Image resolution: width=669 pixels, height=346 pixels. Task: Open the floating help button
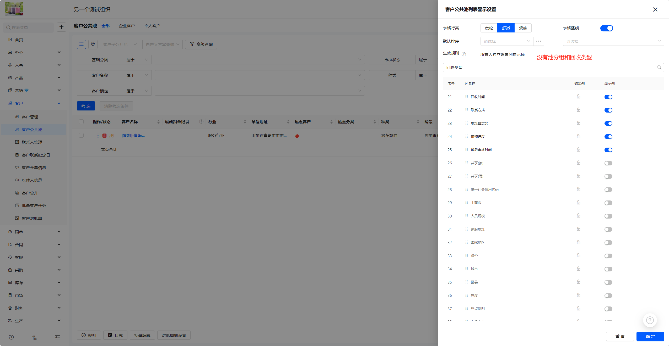(650, 320)
